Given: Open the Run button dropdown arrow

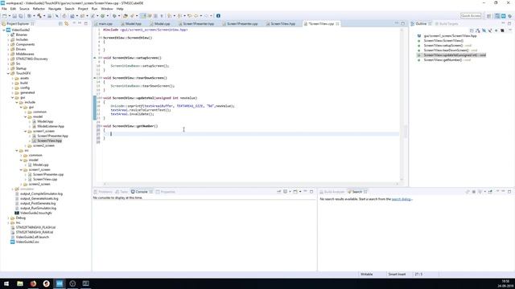Looking at the screenshot, I should click(x=107, y=16).
